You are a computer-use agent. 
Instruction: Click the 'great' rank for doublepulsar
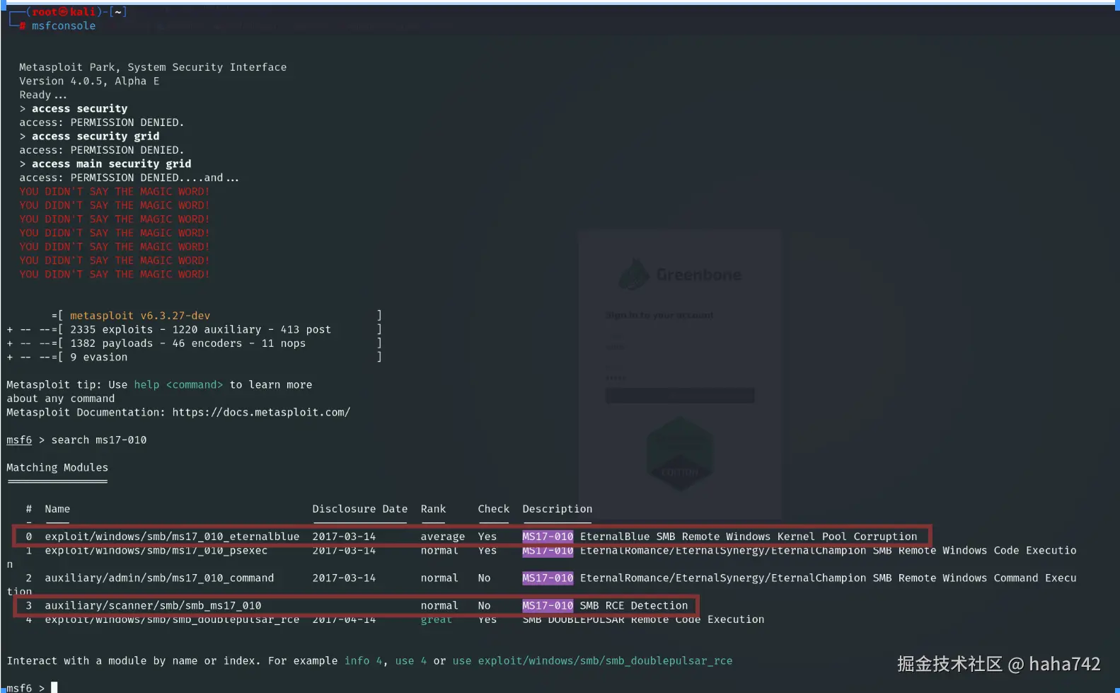437,619
